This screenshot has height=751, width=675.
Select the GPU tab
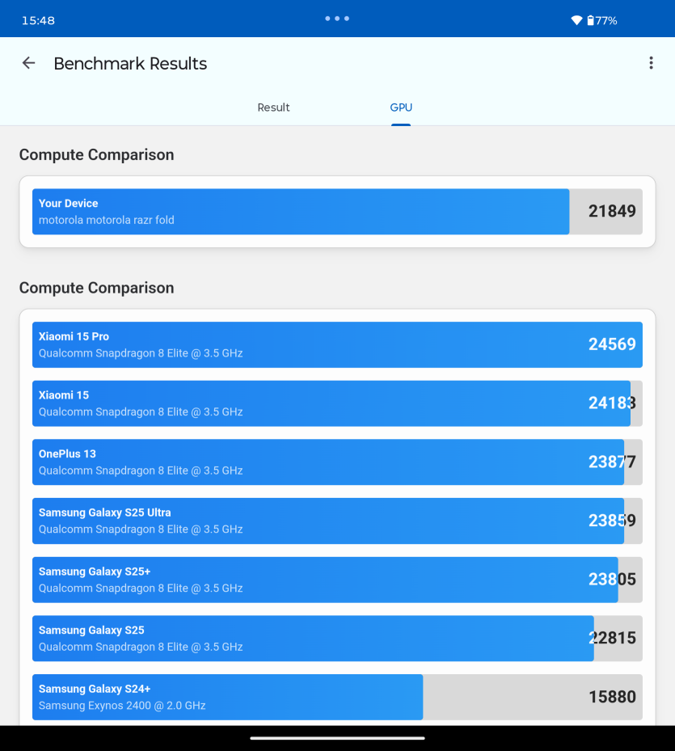401,108
